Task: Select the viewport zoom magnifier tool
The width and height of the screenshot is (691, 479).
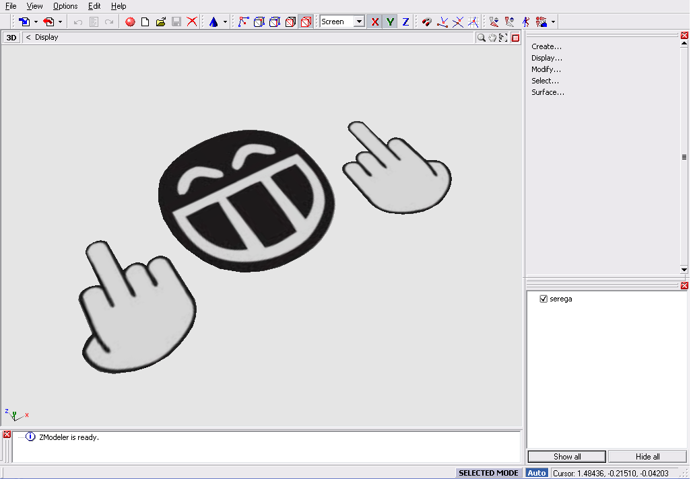Action: [x=482, y=38]
